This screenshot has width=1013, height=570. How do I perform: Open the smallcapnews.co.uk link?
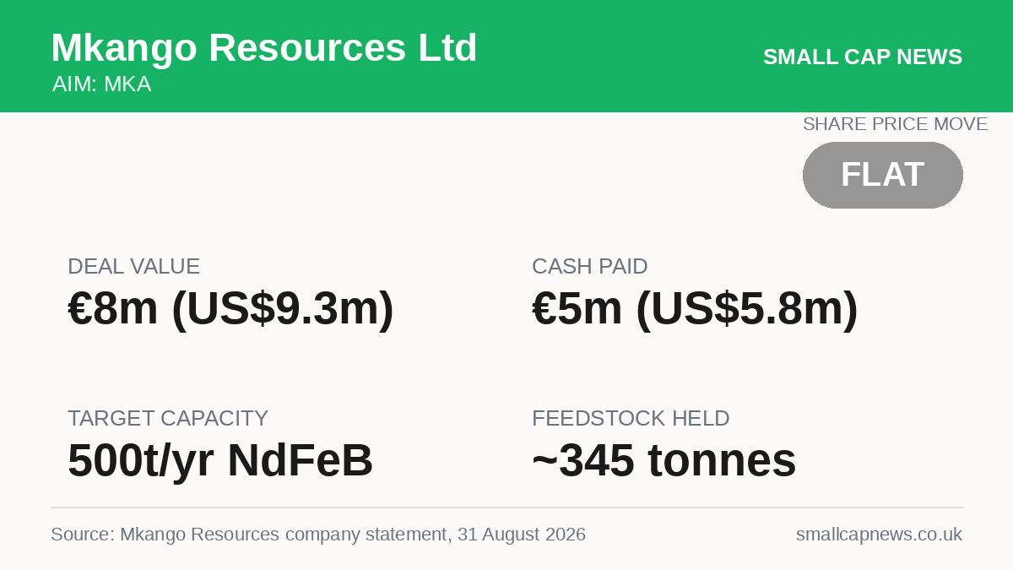click(879, 535)
